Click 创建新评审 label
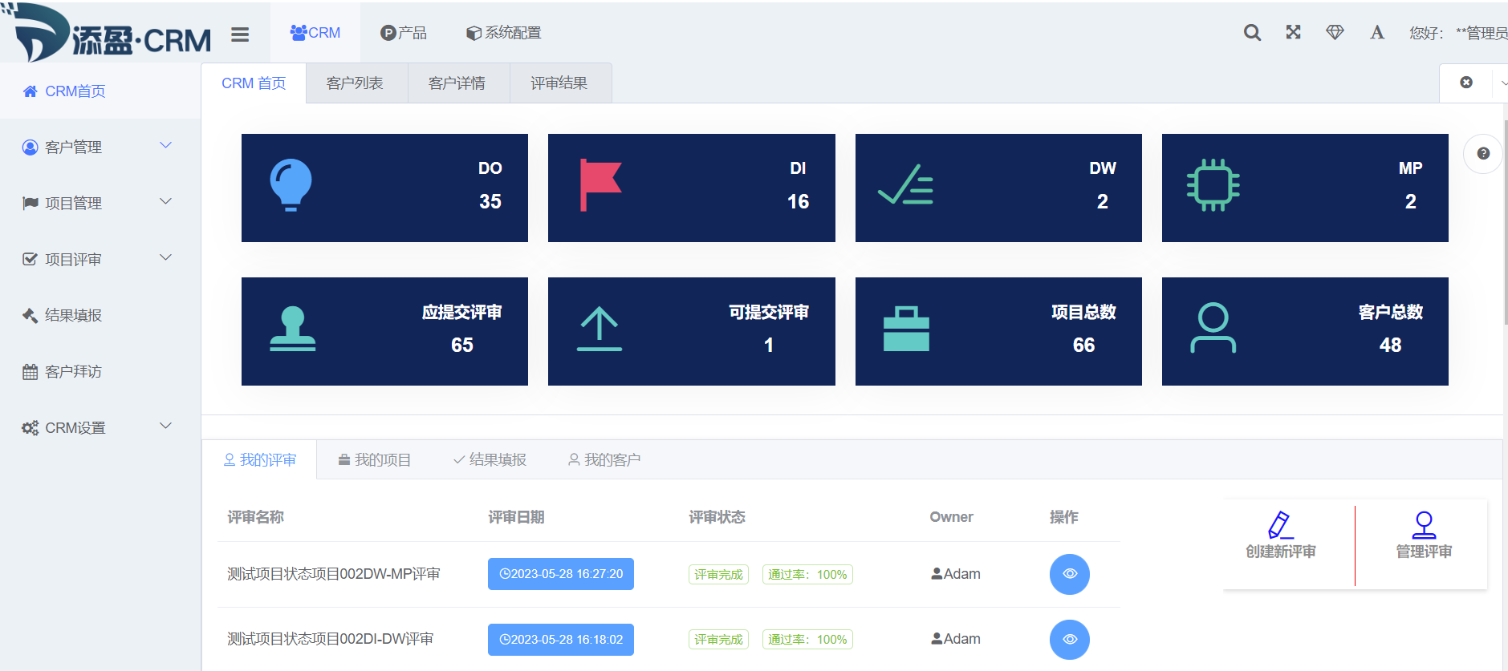Image resolution: width=1508 pixels, height=671 pixels. [x=1281, y=552]
